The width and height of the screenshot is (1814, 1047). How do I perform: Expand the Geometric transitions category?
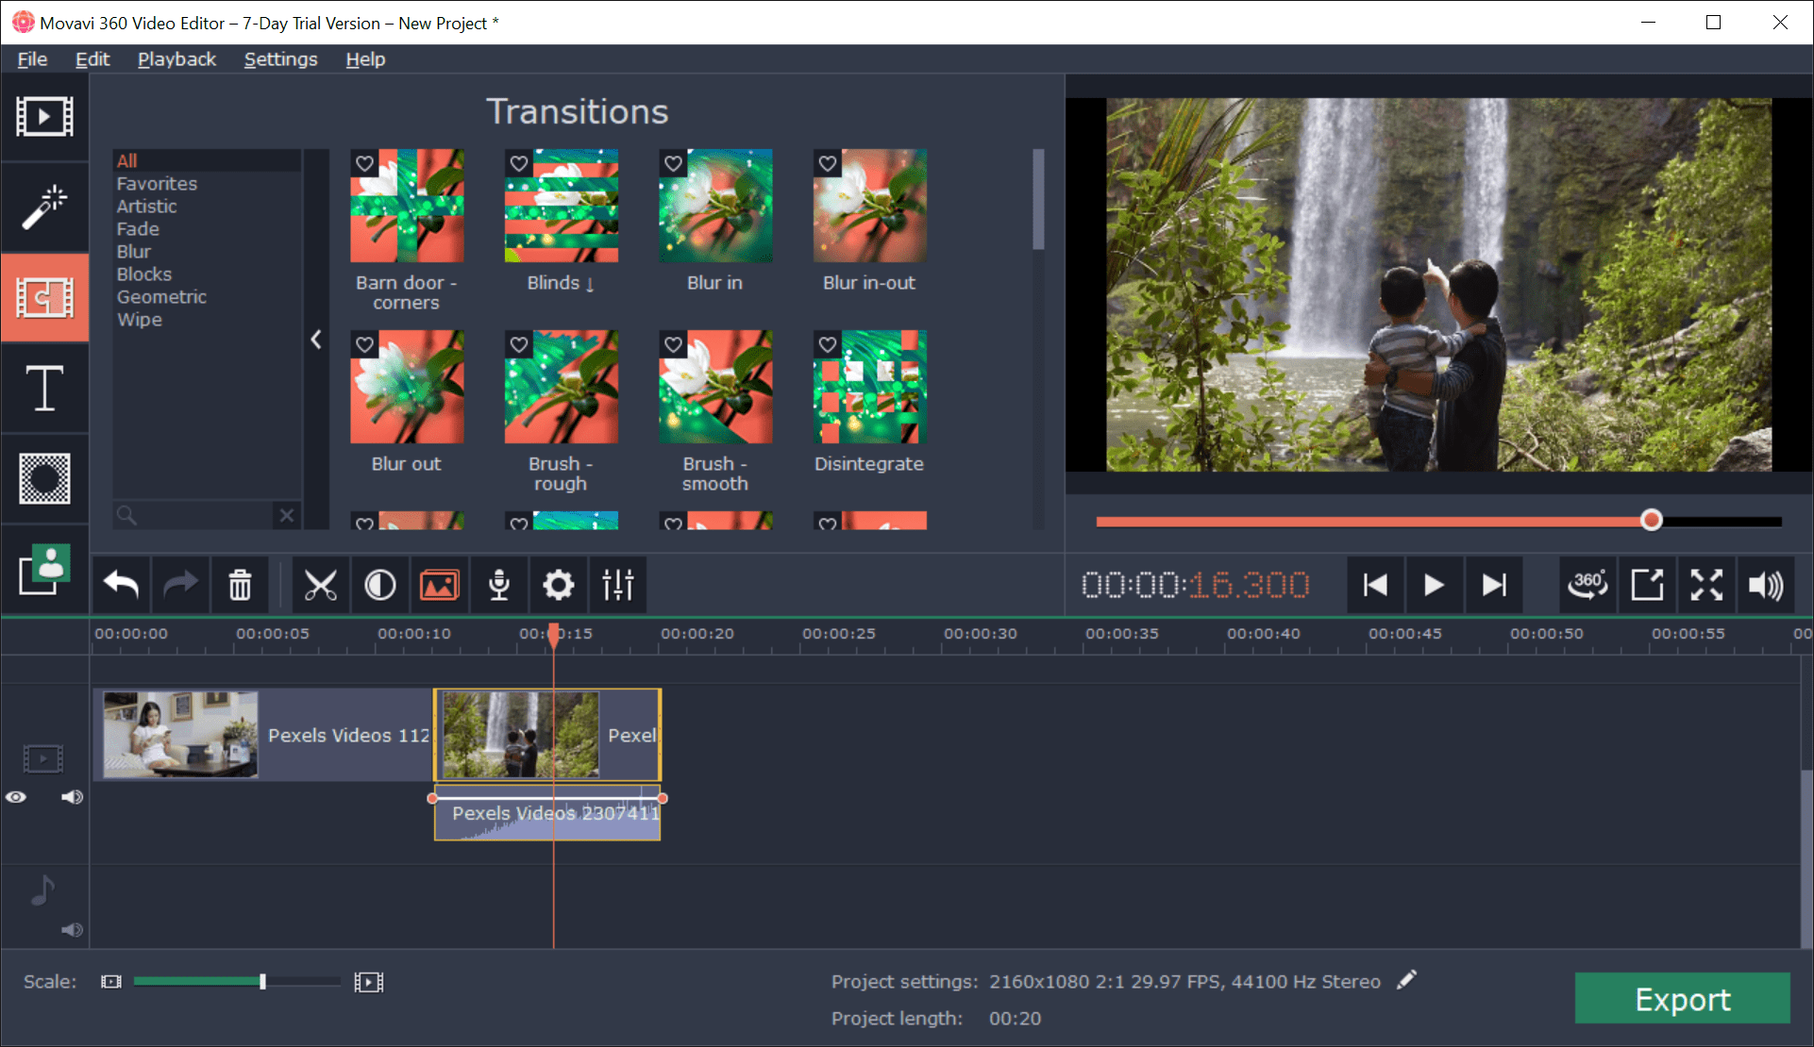point(160,295)
